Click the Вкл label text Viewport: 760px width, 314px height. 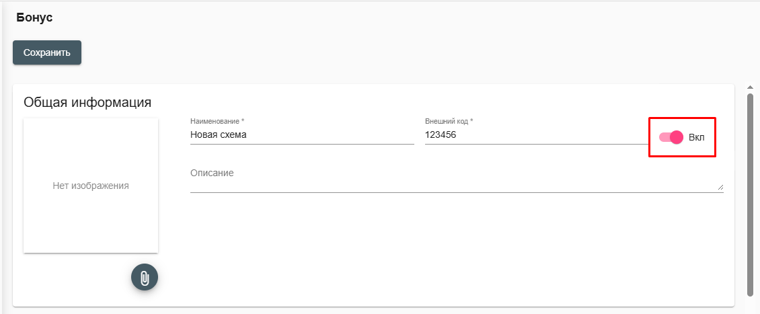point(697,138)
